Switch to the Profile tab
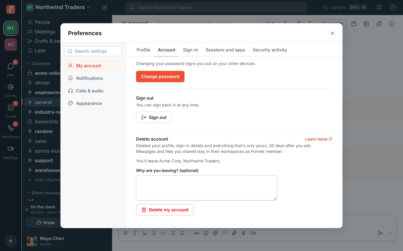The image size is (403, 251). tap(143, 50)
